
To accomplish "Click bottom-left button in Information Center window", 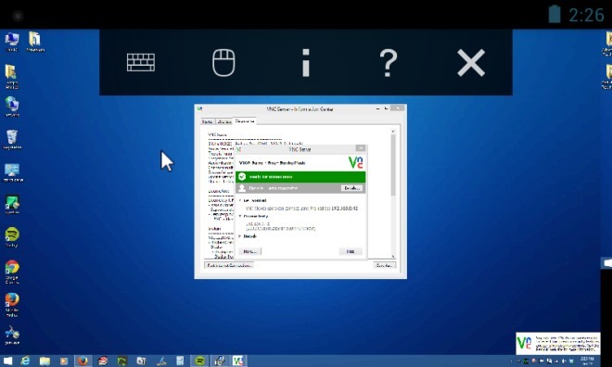I will [229, 265].
